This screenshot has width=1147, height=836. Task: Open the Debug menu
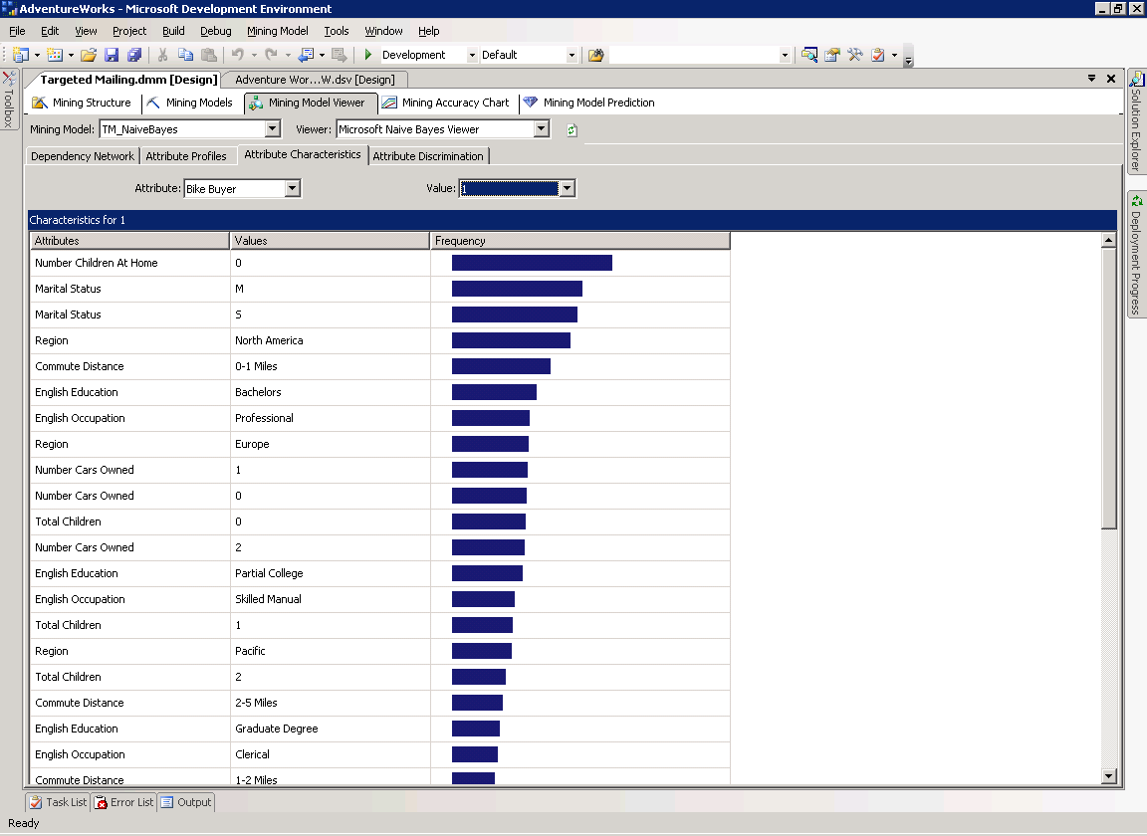pos(216,31)
